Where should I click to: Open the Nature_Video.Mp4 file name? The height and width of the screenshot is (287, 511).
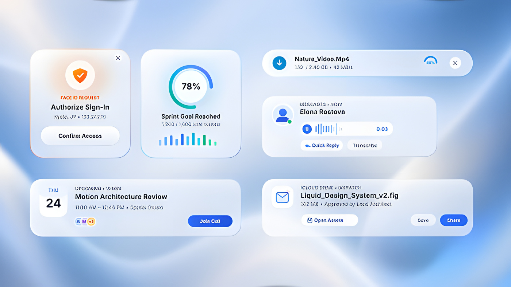(x=322, y=59)
